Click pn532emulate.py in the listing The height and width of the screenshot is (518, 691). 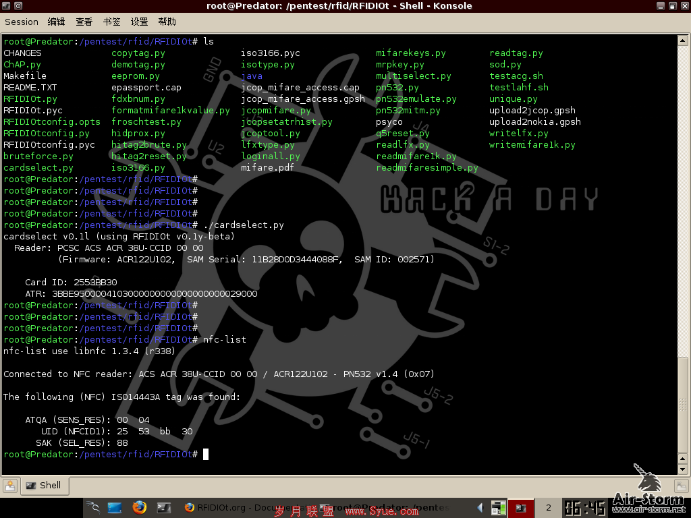coord(416,98)
